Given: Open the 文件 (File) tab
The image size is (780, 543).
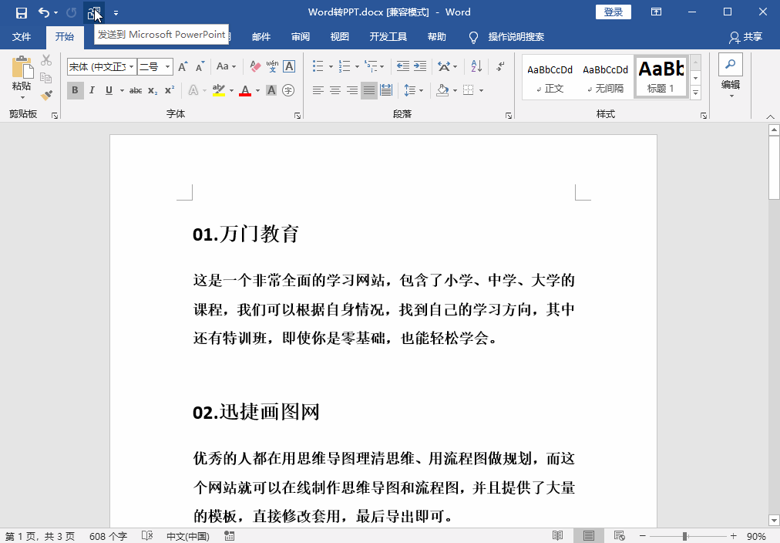Looking at the screenshot, I should point(22,37).
